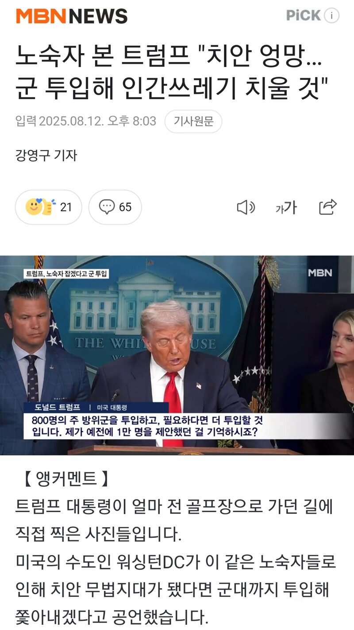
Task: Open the 기사원문 original article button
Action: (x=193, y=121)
